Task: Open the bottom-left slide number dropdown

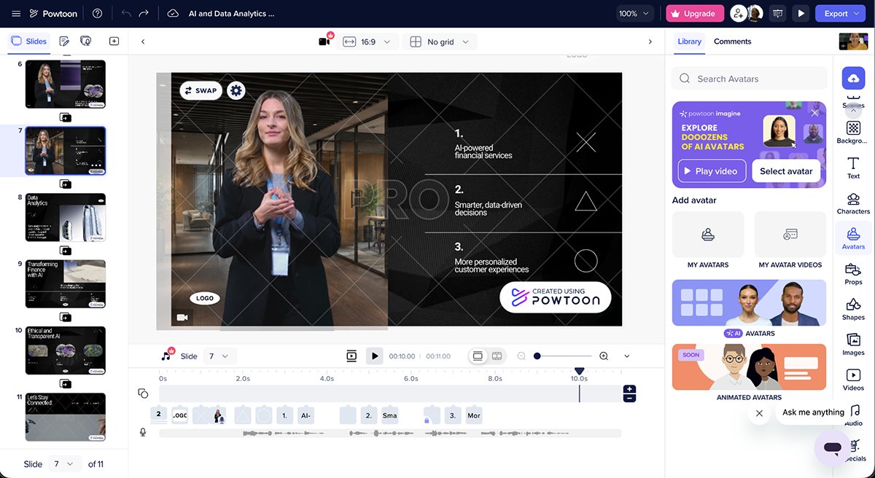Action: point(64,463)
